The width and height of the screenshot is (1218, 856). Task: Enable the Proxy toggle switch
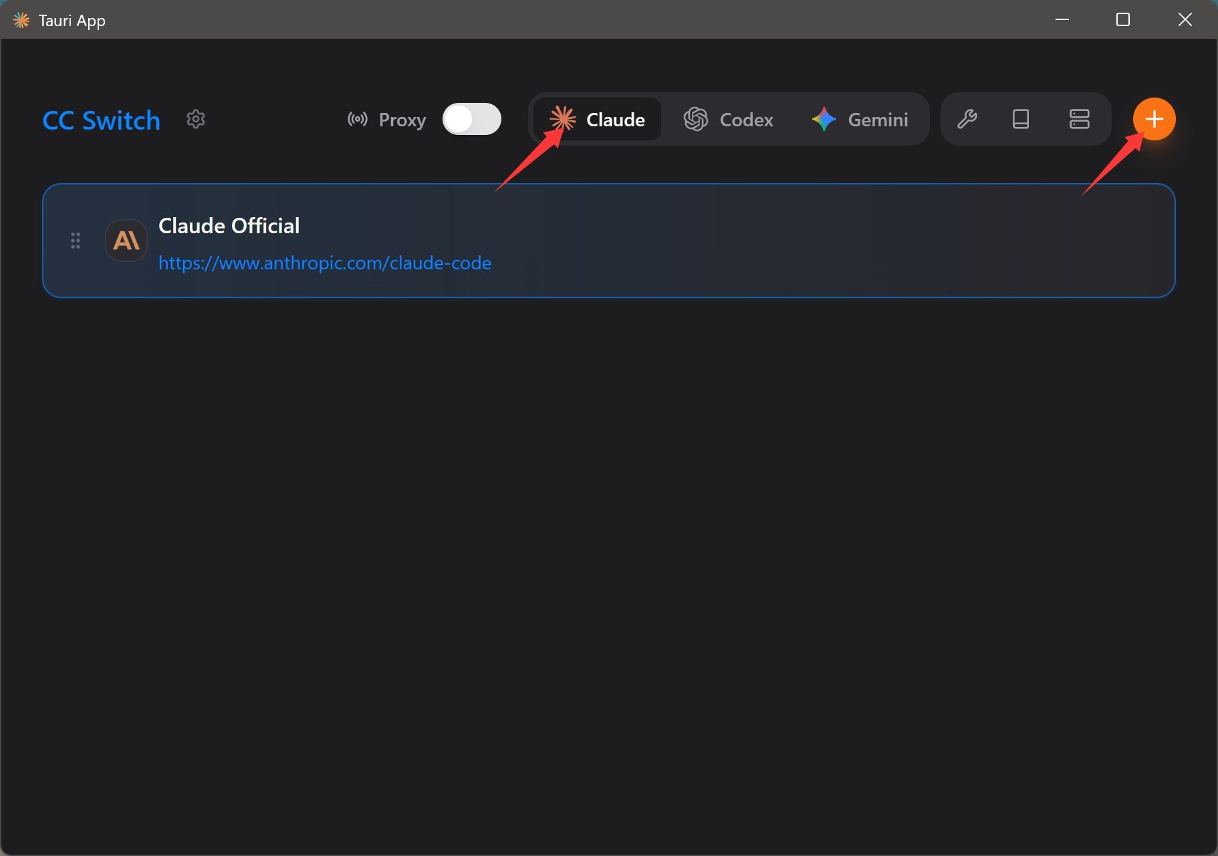click(x=471, y=120)
